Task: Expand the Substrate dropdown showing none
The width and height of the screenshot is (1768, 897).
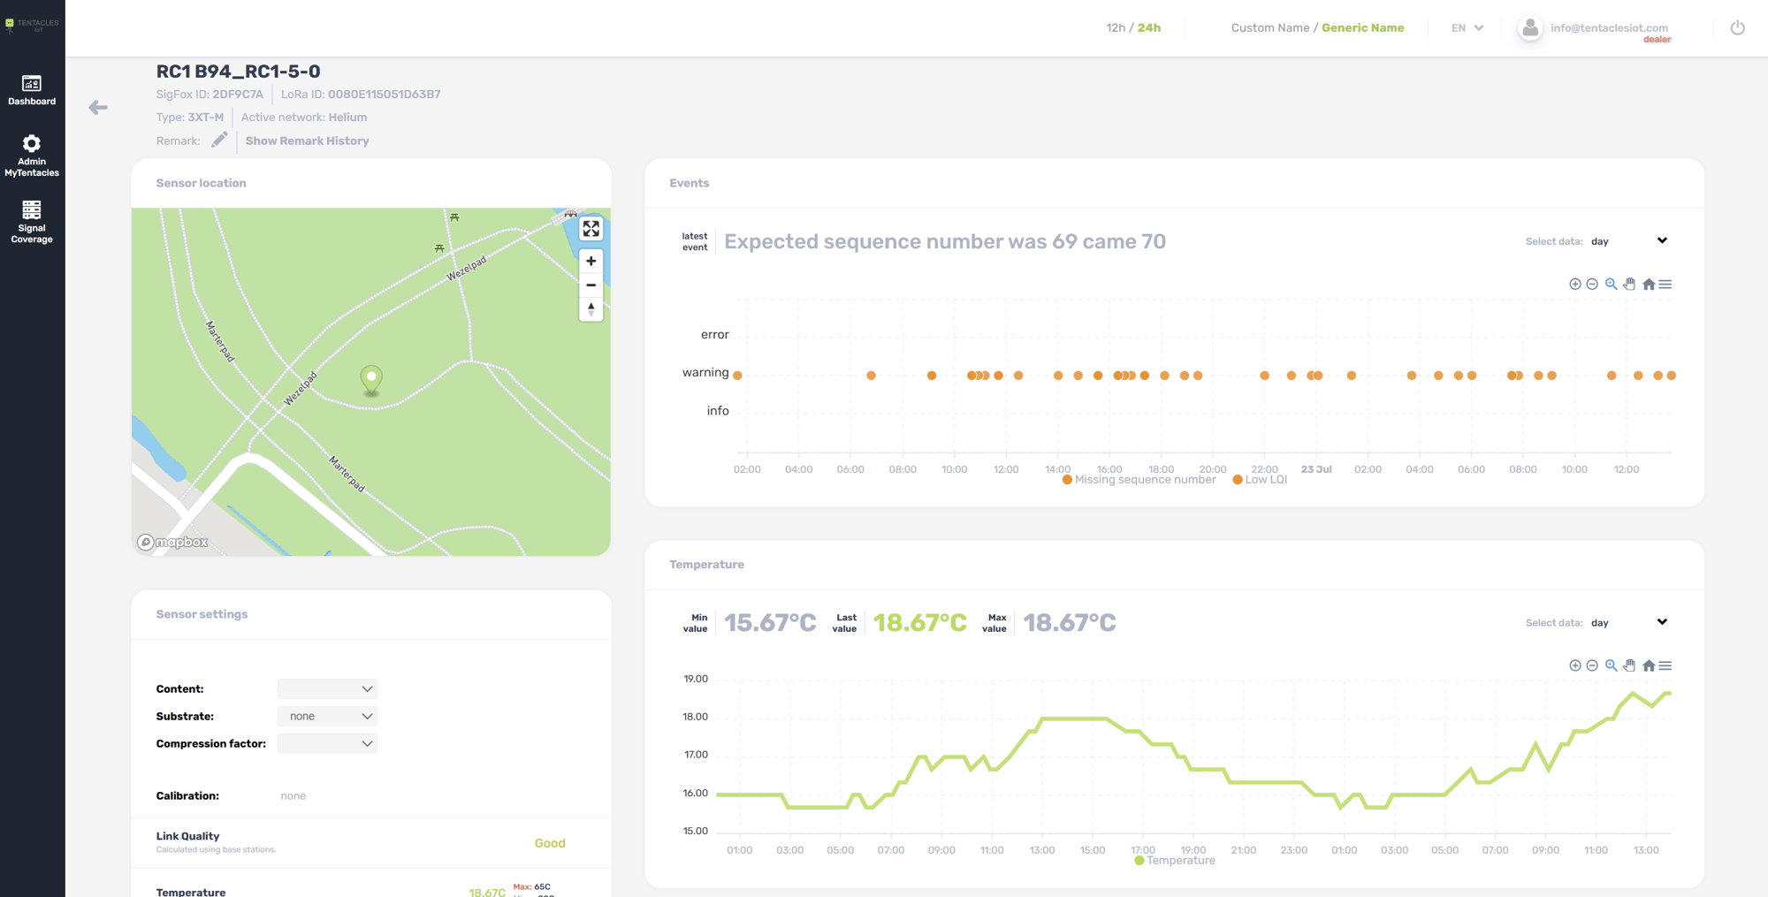Action: [x=327, y=716]
